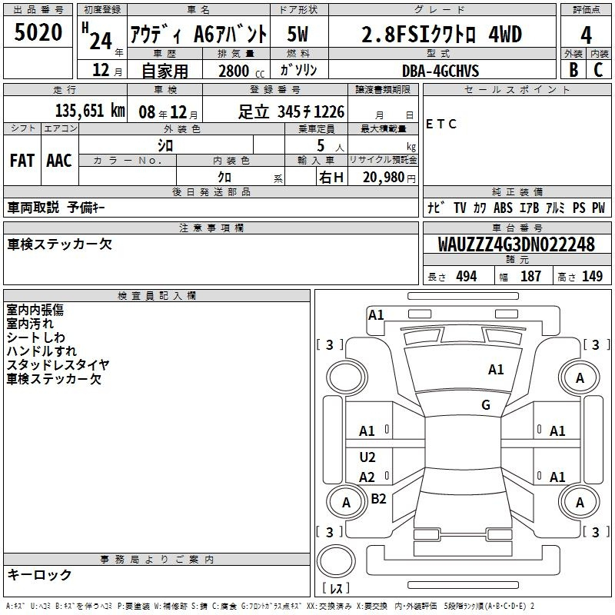Click the exterior grade B cell
Viewport: 615px width, 615px height.
(x=573, y=69)
